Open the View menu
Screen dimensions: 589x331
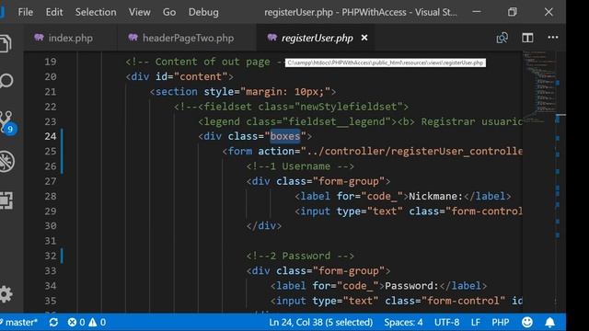139,12
